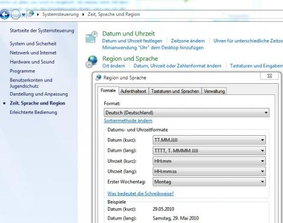Open Uhrzeit (kurz) format dropdown

point(209,161)
